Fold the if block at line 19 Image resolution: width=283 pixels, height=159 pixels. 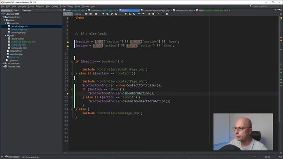[72, 89]
